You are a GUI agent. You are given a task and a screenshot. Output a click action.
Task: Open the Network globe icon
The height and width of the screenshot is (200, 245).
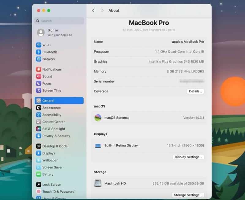click(39, 59)
